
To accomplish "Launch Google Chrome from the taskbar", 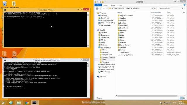I will pos(27,103).
